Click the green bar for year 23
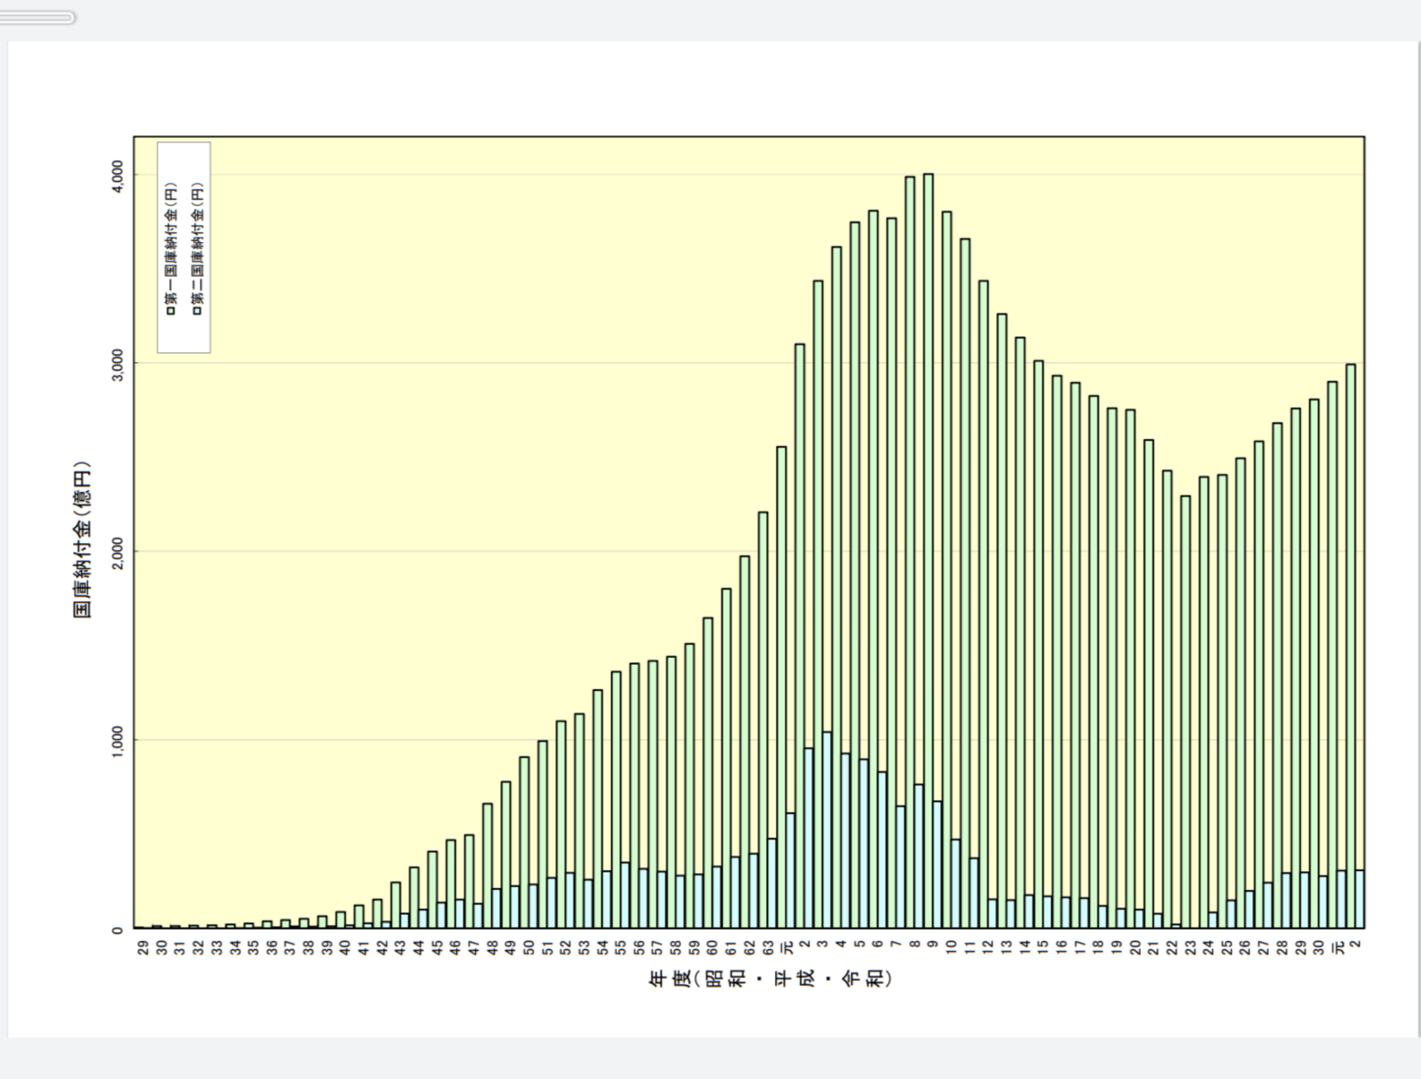 click(x=1185, y=710)
